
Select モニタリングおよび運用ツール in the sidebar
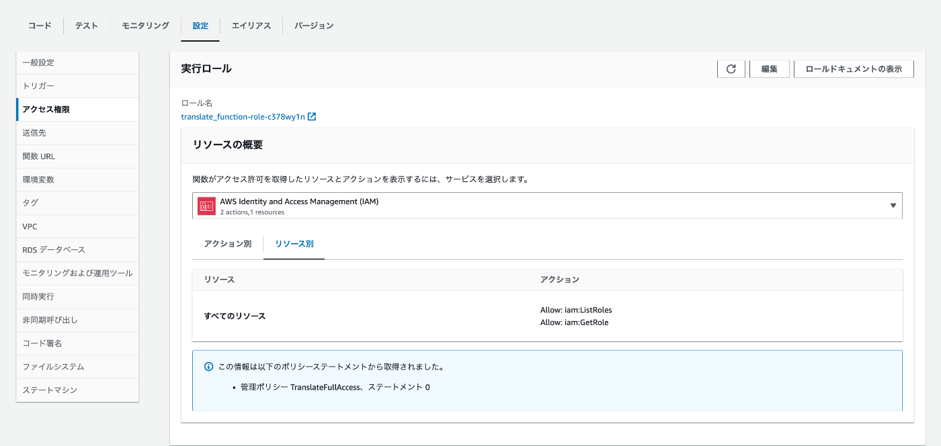coord(78,273)
